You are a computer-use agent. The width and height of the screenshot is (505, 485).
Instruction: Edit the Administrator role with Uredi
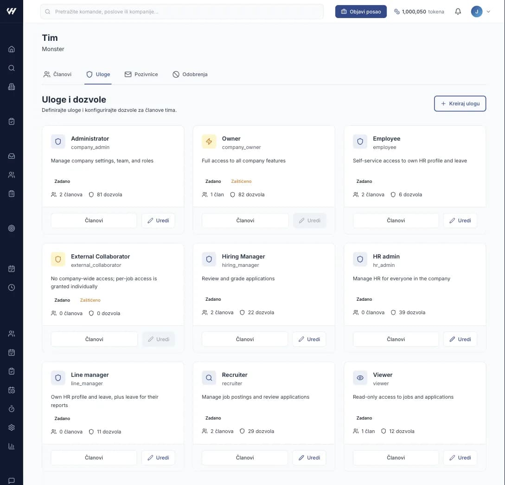coord(158,220)
